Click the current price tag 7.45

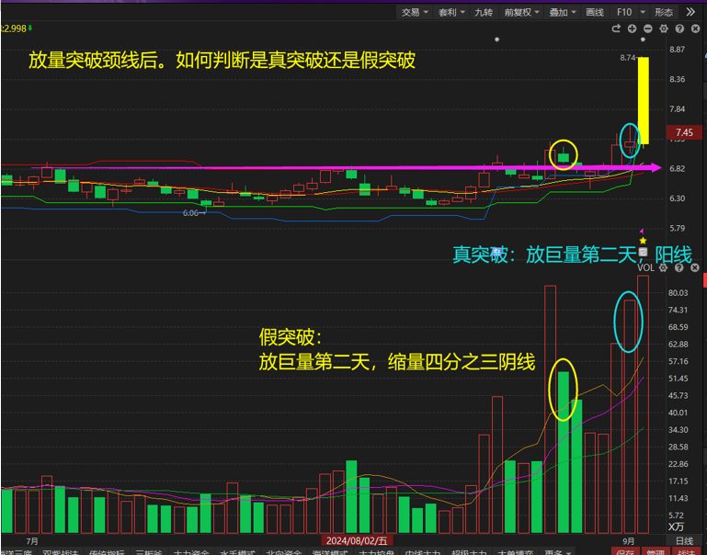coord(684,132)
